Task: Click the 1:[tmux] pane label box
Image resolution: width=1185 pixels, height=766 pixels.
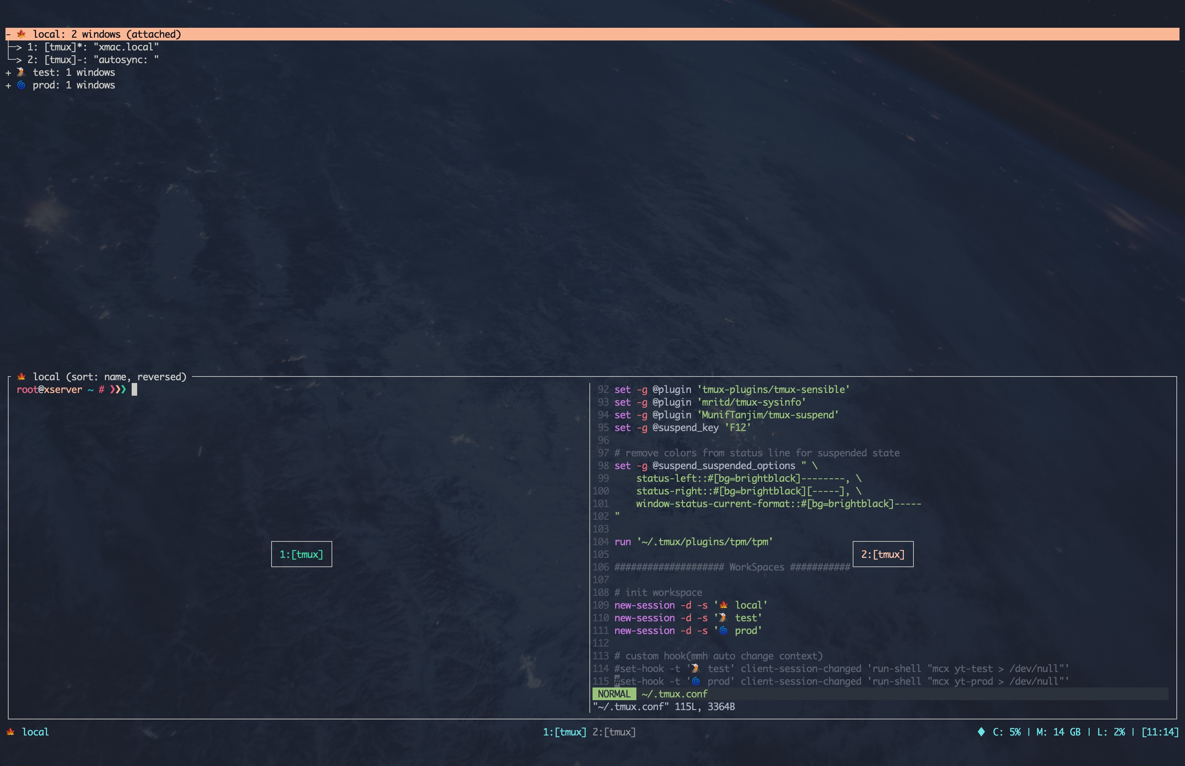Action: [301, 554]
